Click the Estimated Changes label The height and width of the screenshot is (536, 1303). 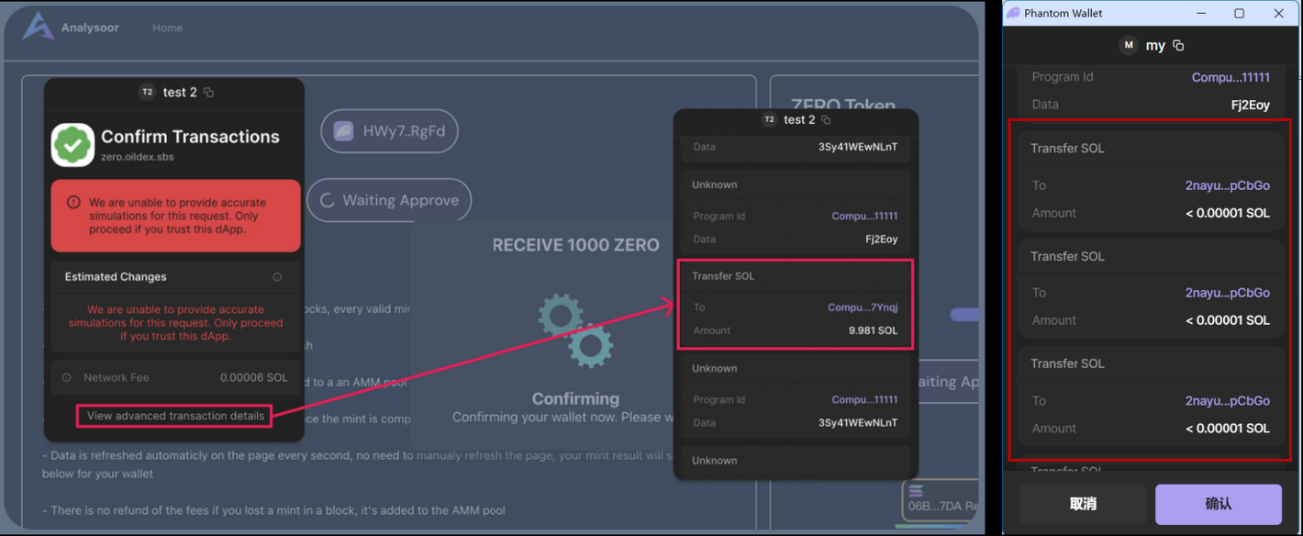116,277
